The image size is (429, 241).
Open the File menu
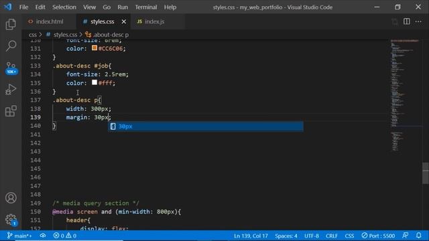pyautogui.click(x=24, y=7)
